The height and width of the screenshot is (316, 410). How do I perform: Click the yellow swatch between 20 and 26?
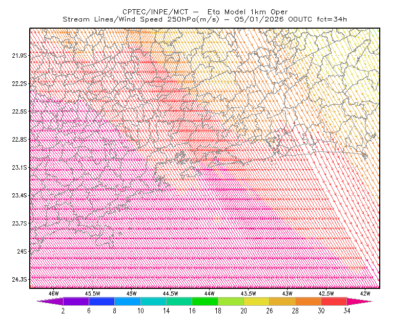257,301
